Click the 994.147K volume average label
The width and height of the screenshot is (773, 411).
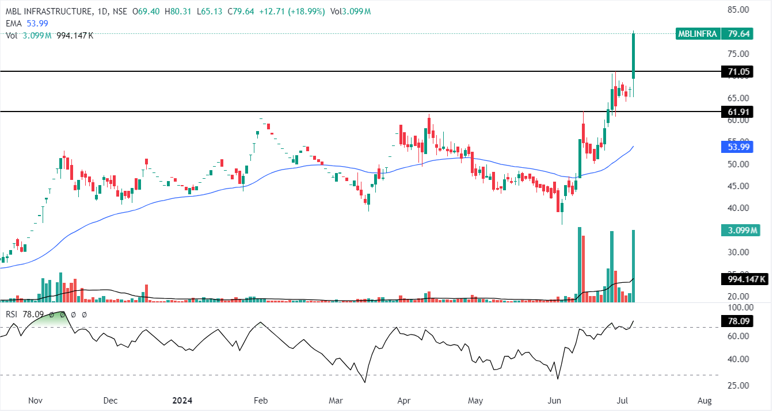coord(745,279)
